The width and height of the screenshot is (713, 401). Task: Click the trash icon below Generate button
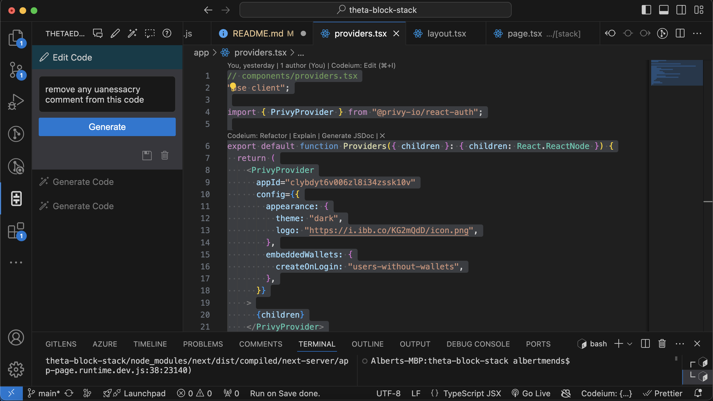click(x=165, y=155)
